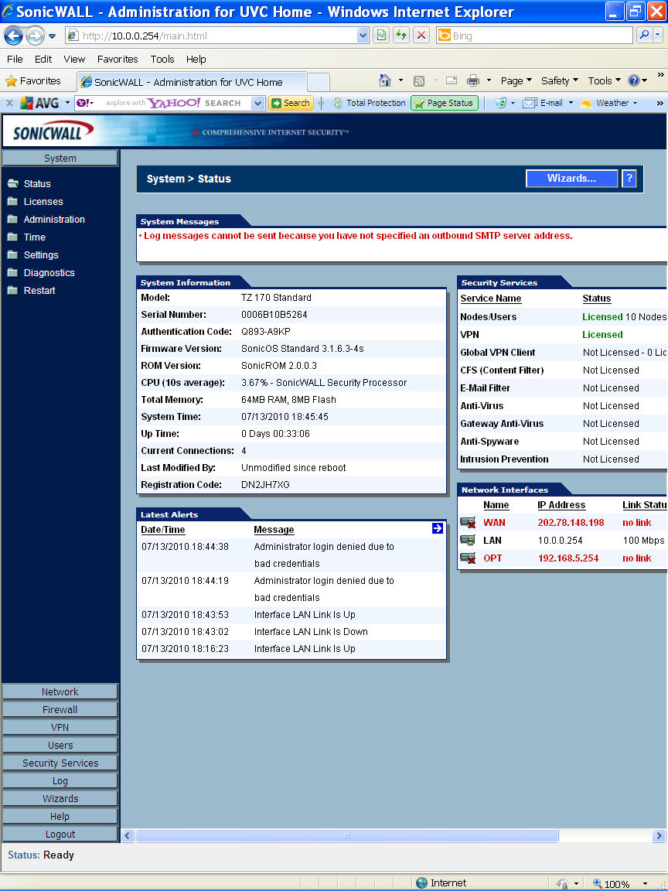Screen dimensions: 668x891
Task: Refresh the page with the green arrows icon
Action: tap(401, 36)
